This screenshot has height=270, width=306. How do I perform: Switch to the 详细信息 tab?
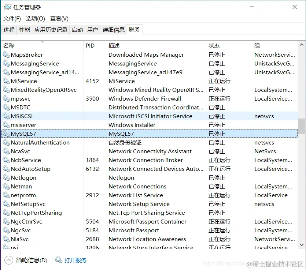click(113, 30)
